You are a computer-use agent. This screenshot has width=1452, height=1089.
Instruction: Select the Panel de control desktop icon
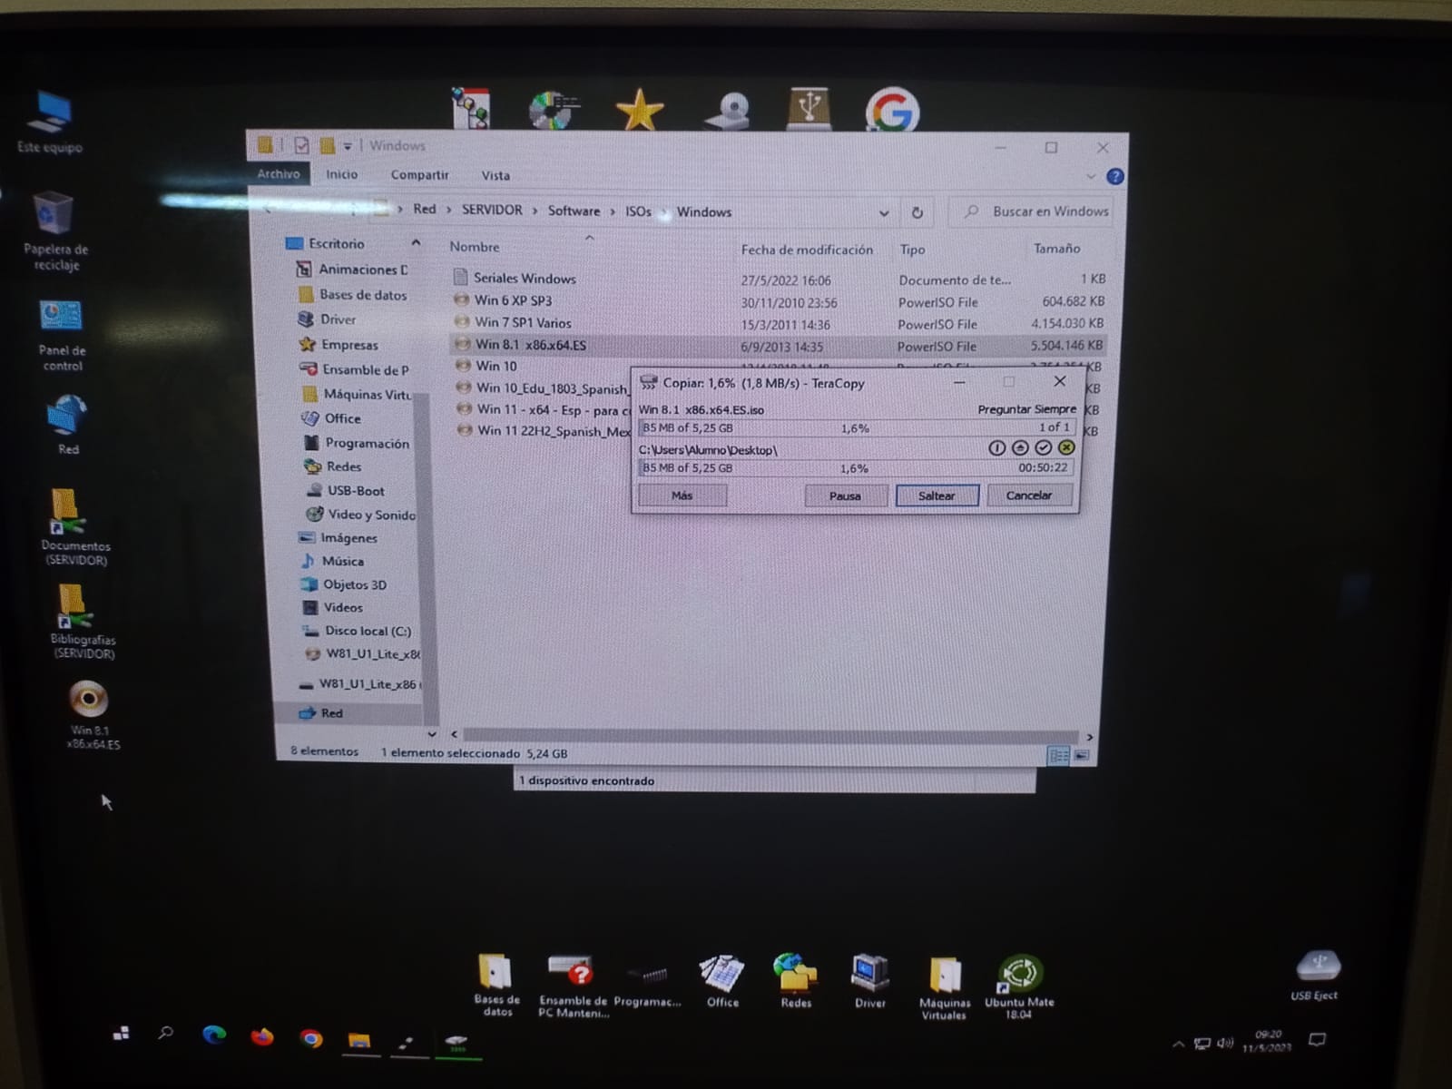click(62, 335)
